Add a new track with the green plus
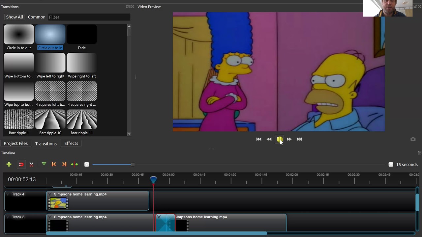Viewport: 422px width, 237px height. pyautogui.click(x=9, y=164)
